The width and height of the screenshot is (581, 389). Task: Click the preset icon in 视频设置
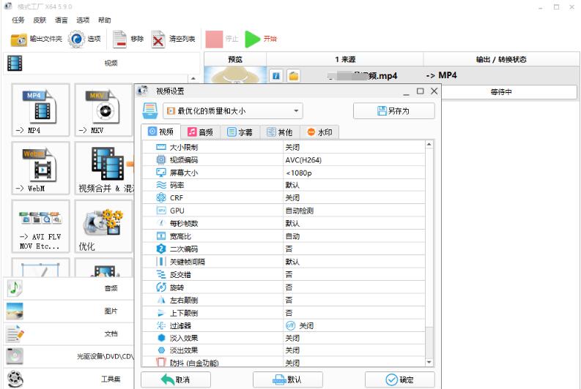click(150, 111)
